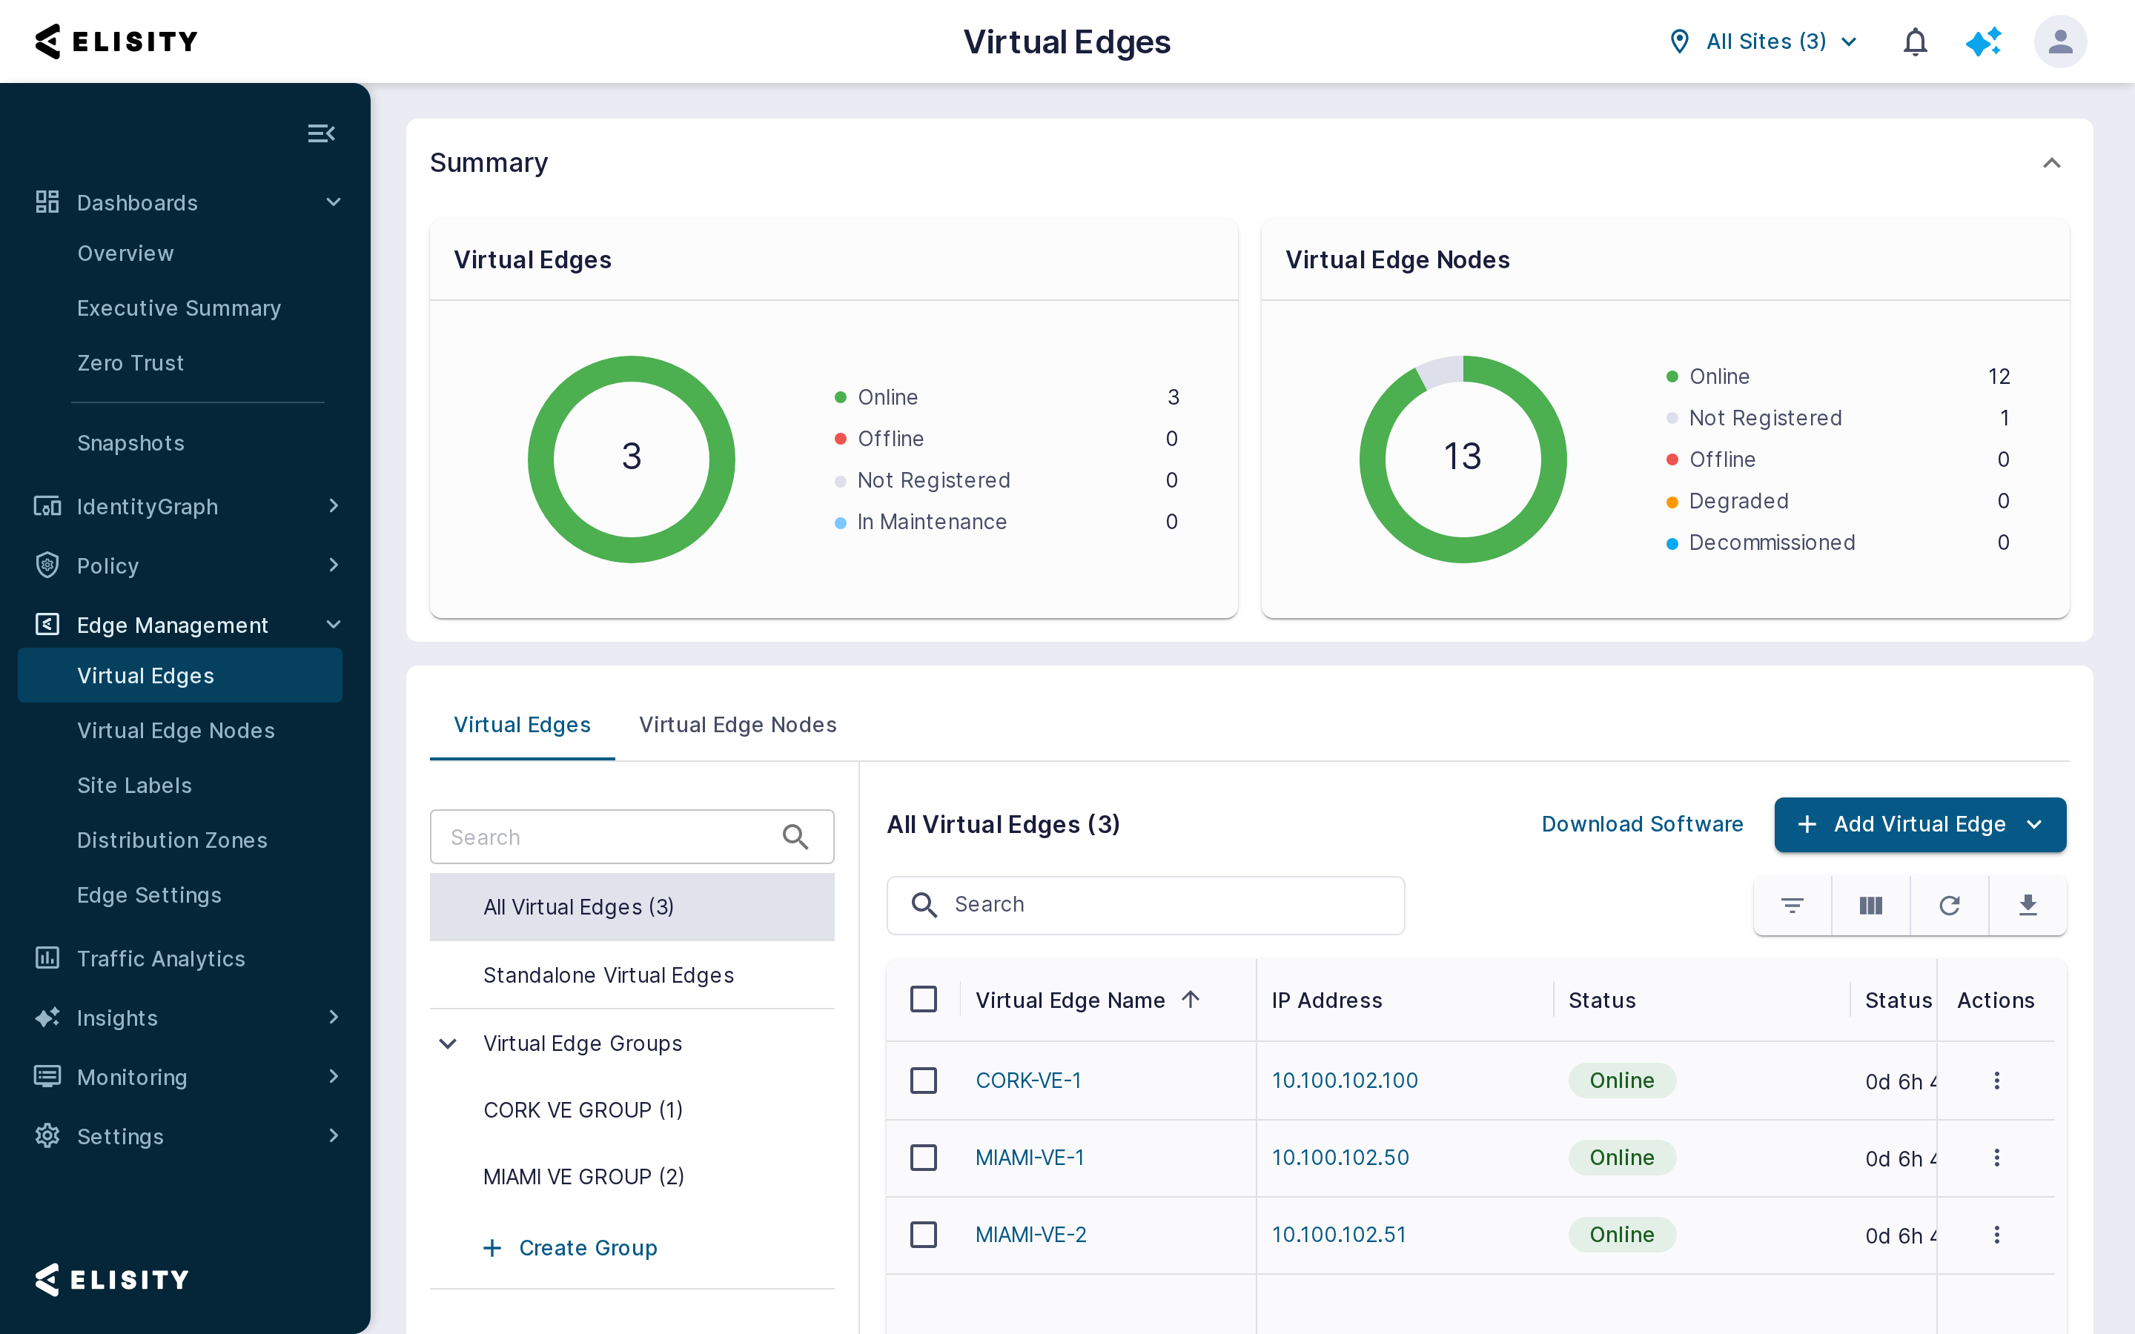Click the Add Virtual Edge button
The image size is (2135, 1334).
point(1920,824)
